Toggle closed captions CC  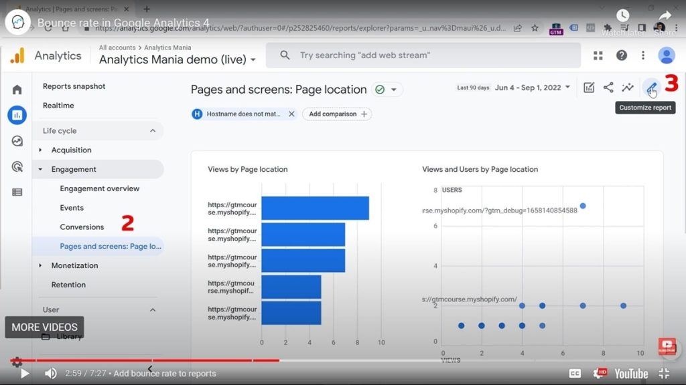tap(575, 373)
